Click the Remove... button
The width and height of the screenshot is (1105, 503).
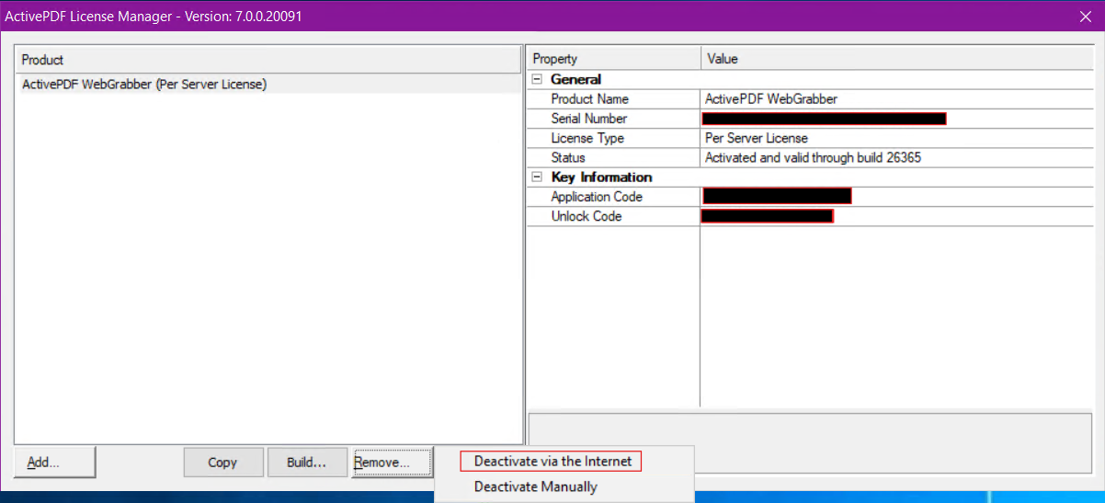click(x=392, y=462)
